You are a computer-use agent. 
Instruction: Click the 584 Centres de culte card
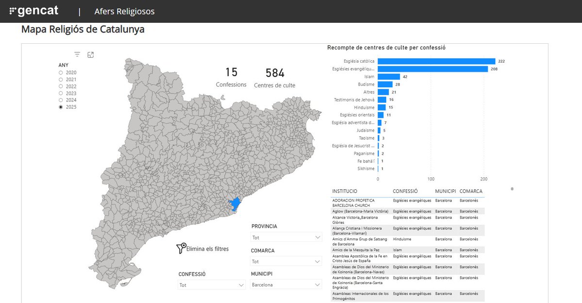275,78
